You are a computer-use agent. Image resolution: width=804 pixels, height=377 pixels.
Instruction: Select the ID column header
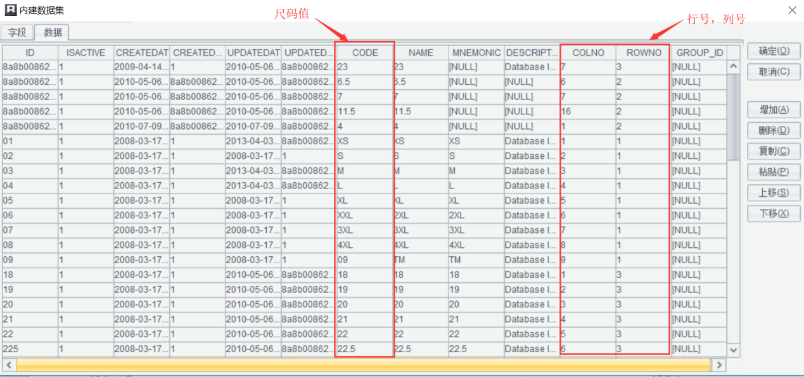click(x=30, y=53)
